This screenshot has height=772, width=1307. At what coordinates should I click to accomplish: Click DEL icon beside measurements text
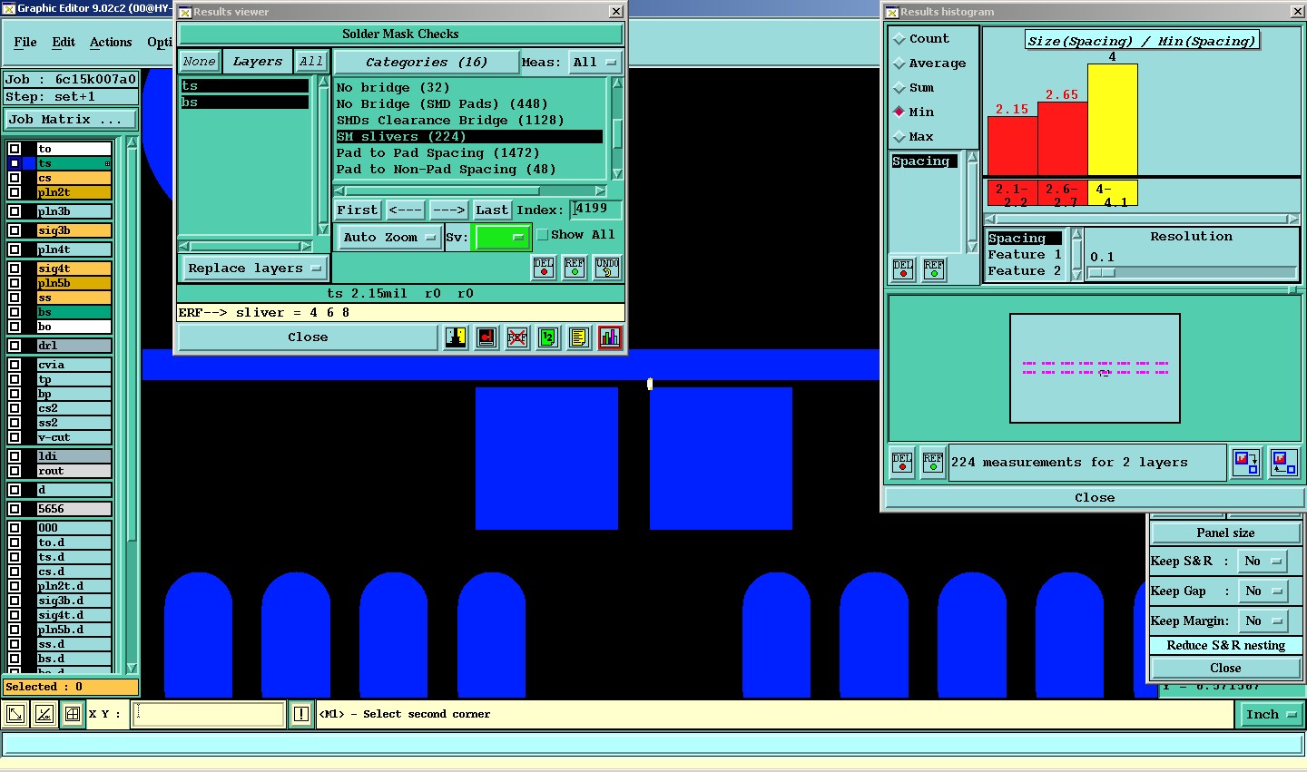[902, 462]
